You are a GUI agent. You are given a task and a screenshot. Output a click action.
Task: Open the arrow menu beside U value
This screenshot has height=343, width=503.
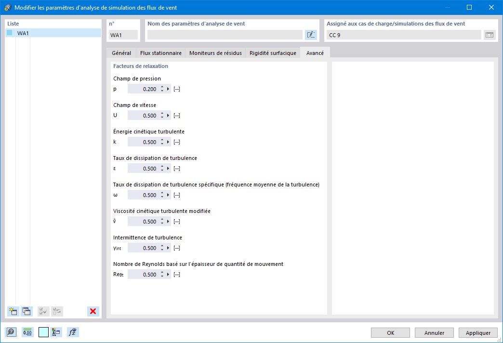168,116
